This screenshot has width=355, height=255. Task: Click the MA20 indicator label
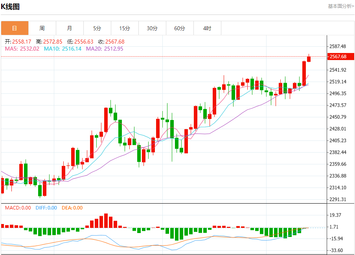(105, 49)
